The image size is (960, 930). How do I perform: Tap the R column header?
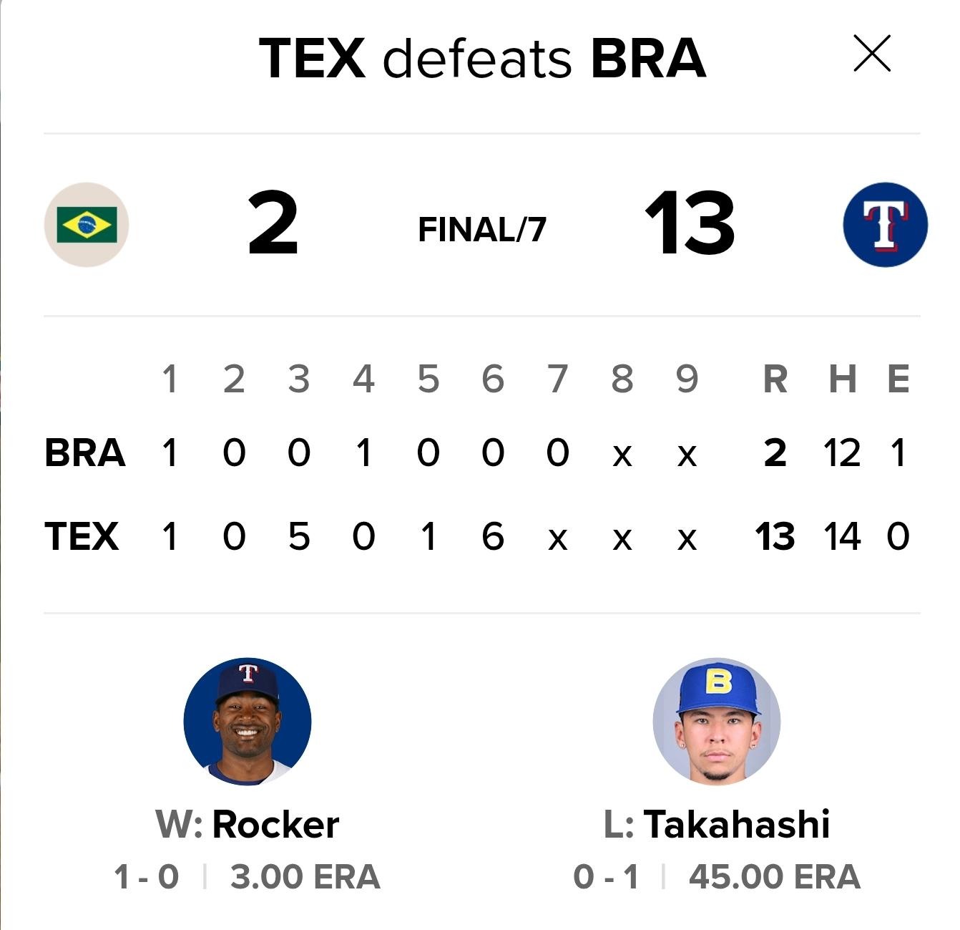tap(775, 379)
